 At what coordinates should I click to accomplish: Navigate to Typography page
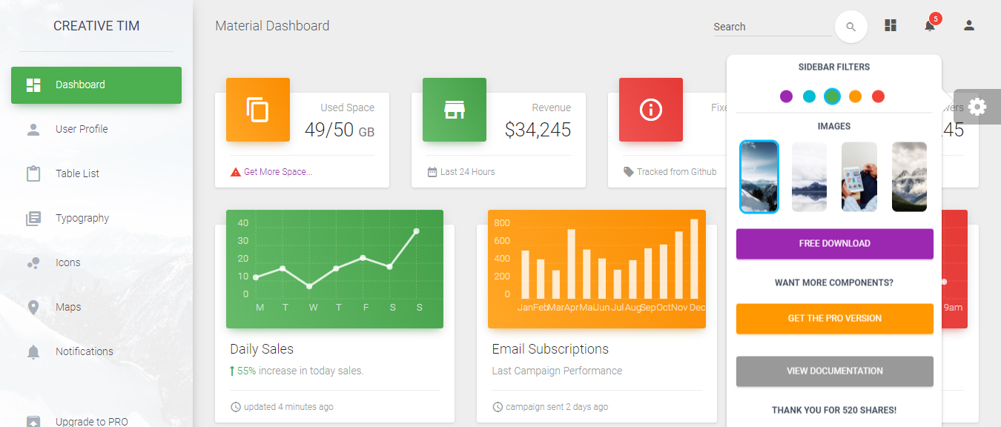click(x=96, y=218)
